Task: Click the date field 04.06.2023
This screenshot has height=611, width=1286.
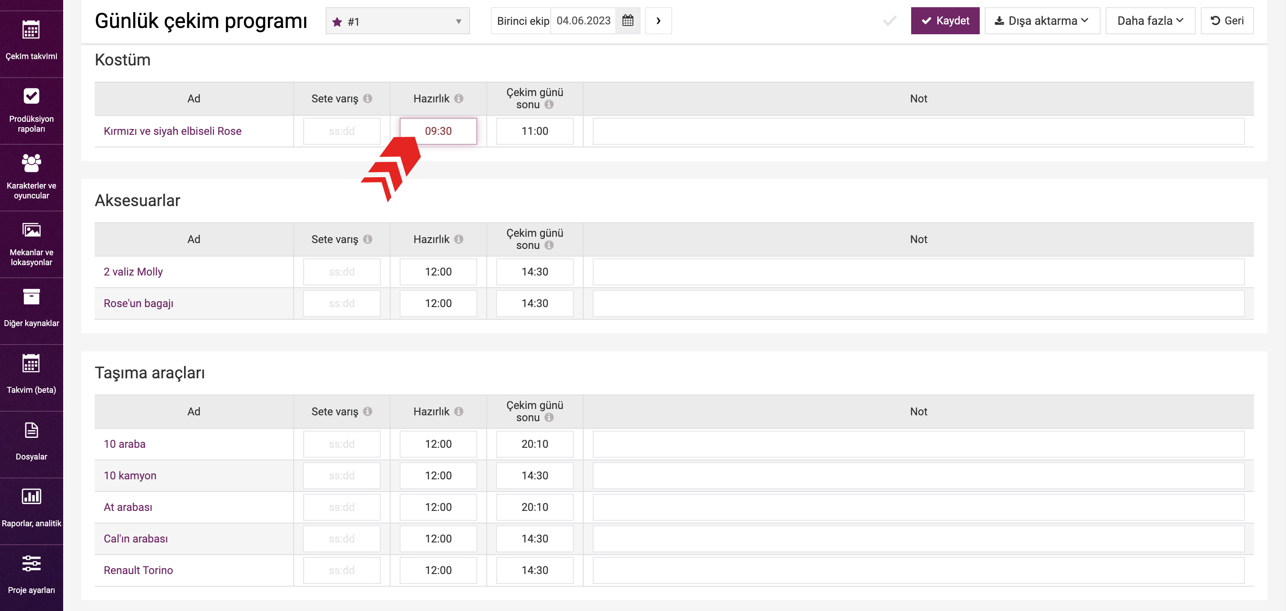Action: click(583, 21)
